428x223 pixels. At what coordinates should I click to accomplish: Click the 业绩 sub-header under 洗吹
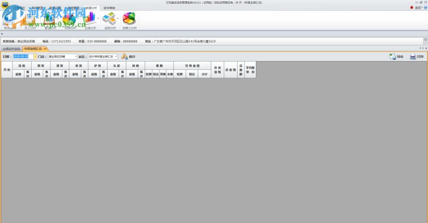[x=18, y=74]
